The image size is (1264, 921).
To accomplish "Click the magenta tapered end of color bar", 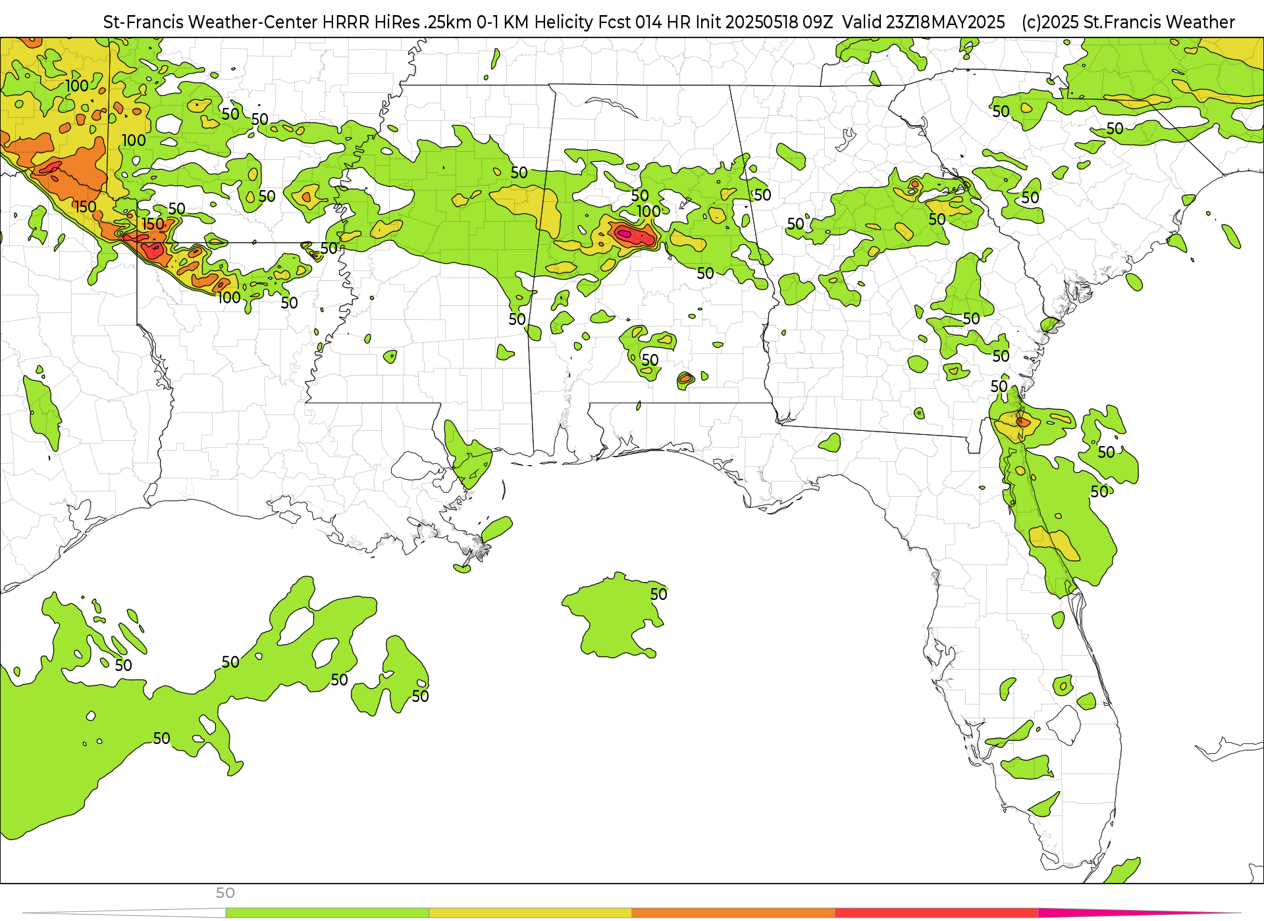I will point(1139,913).
